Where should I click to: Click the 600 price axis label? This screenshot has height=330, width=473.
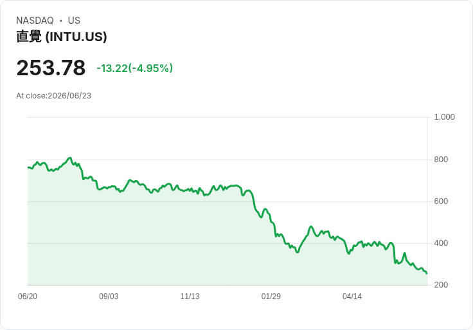[x=441, y=201]
